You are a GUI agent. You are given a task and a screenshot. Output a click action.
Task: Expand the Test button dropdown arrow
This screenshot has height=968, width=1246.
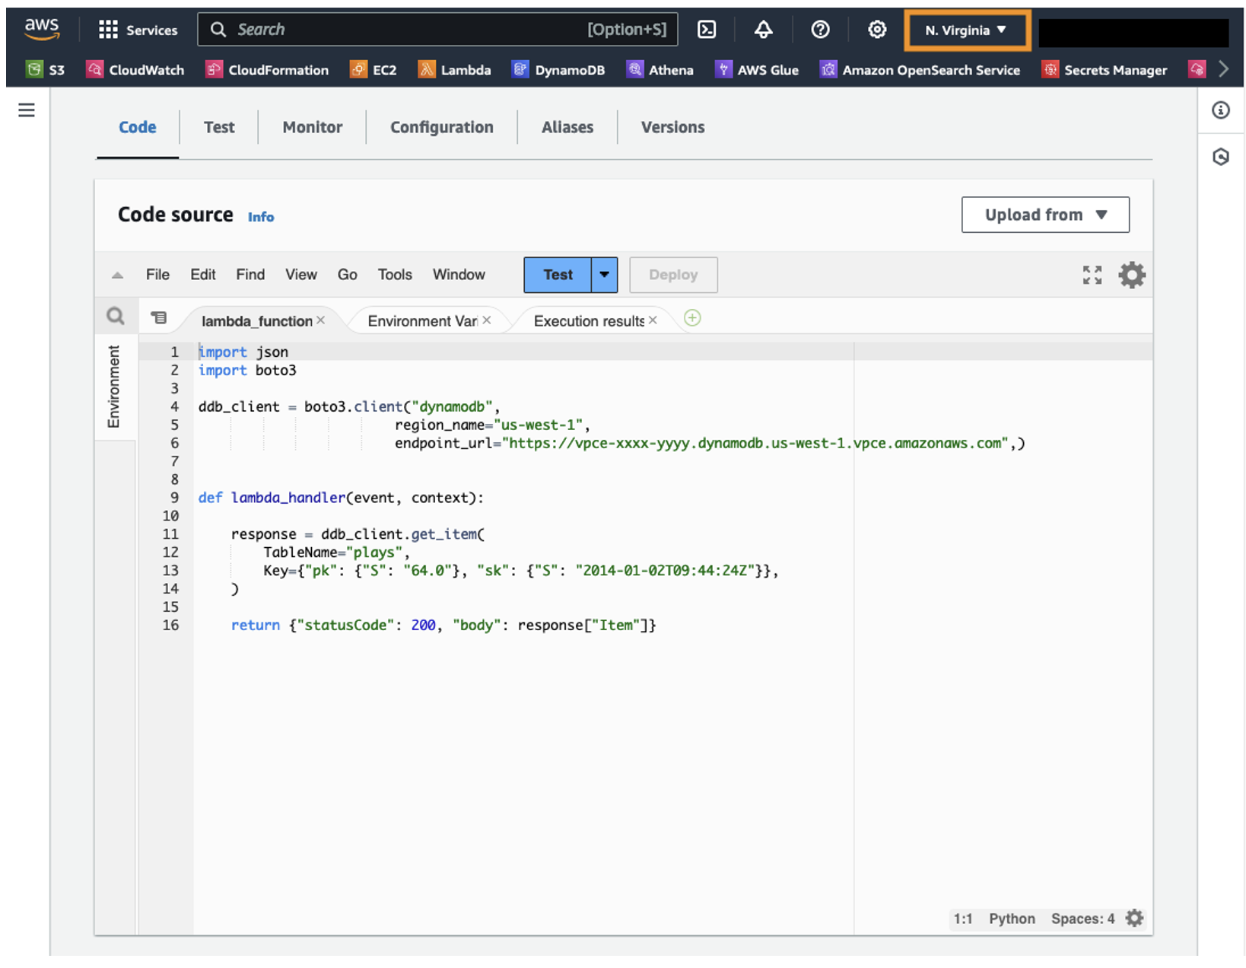(x=604, y=275)
